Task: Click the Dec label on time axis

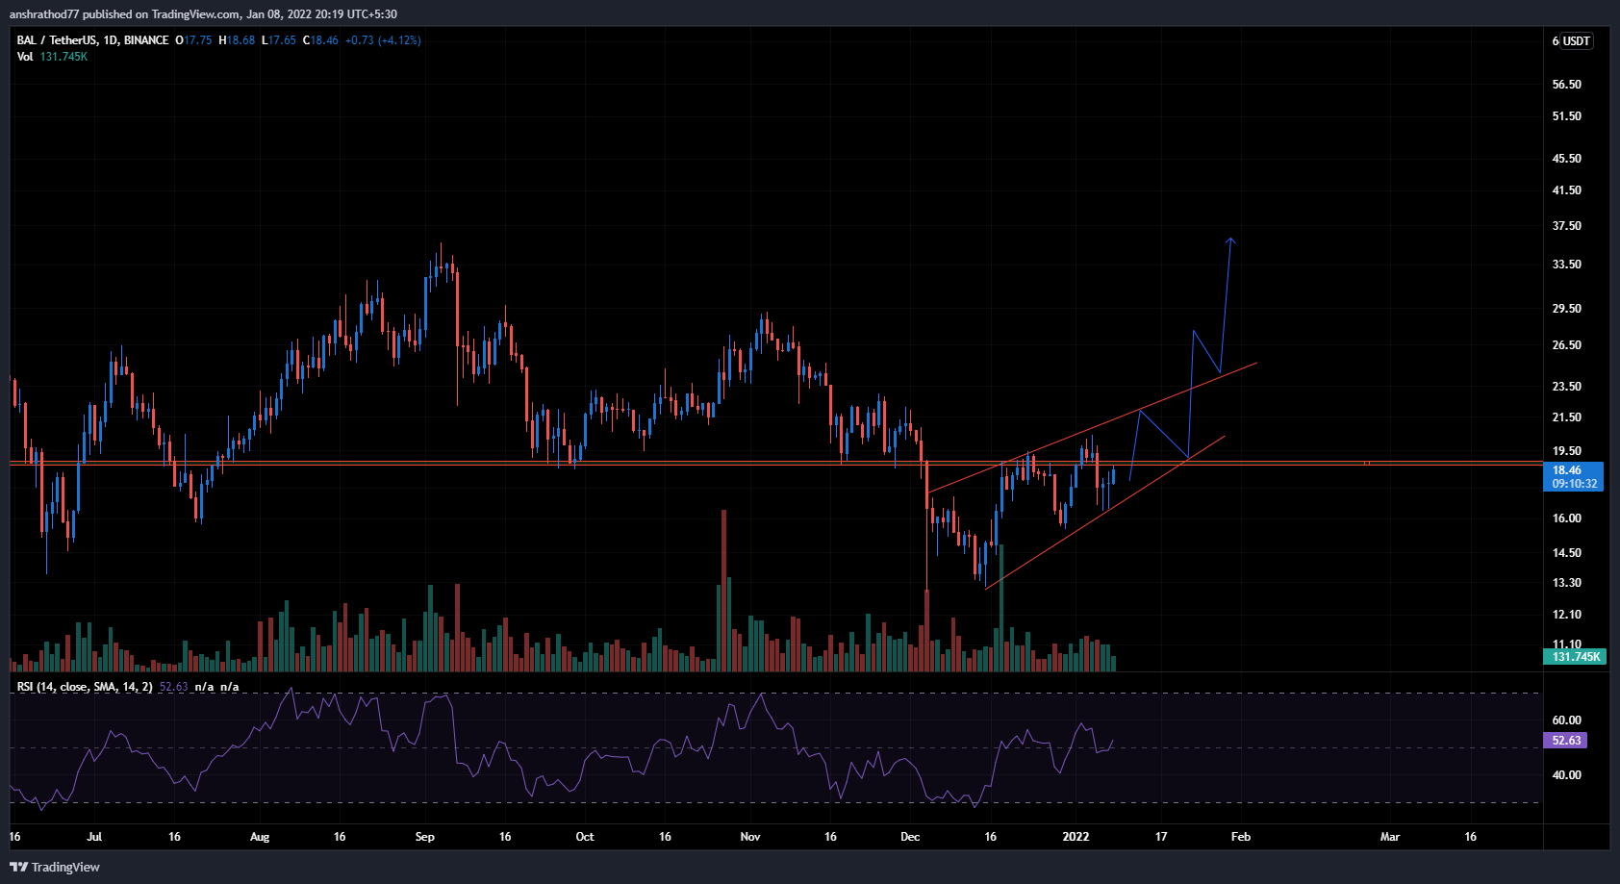Action: point(910,837)
